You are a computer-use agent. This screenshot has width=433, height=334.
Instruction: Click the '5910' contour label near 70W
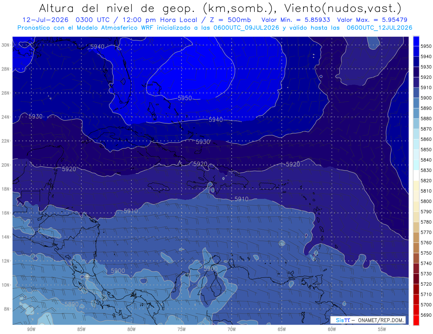pos(241,199)
